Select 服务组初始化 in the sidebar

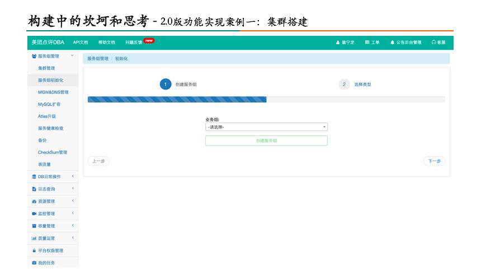(x=50, y=81)
